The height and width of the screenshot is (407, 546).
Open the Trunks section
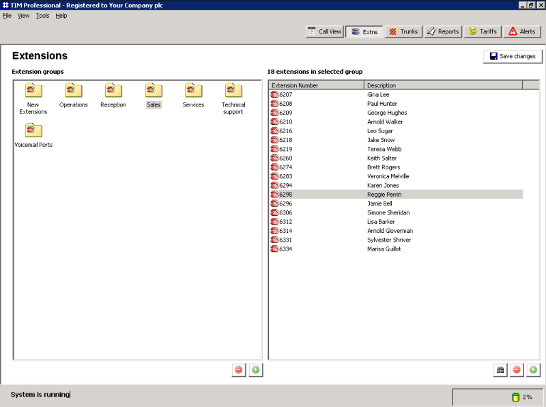[403, 31]
